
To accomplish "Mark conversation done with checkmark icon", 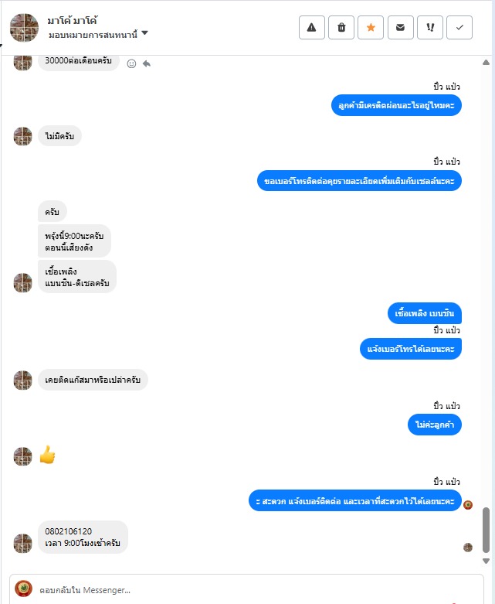I will (459, 27).
